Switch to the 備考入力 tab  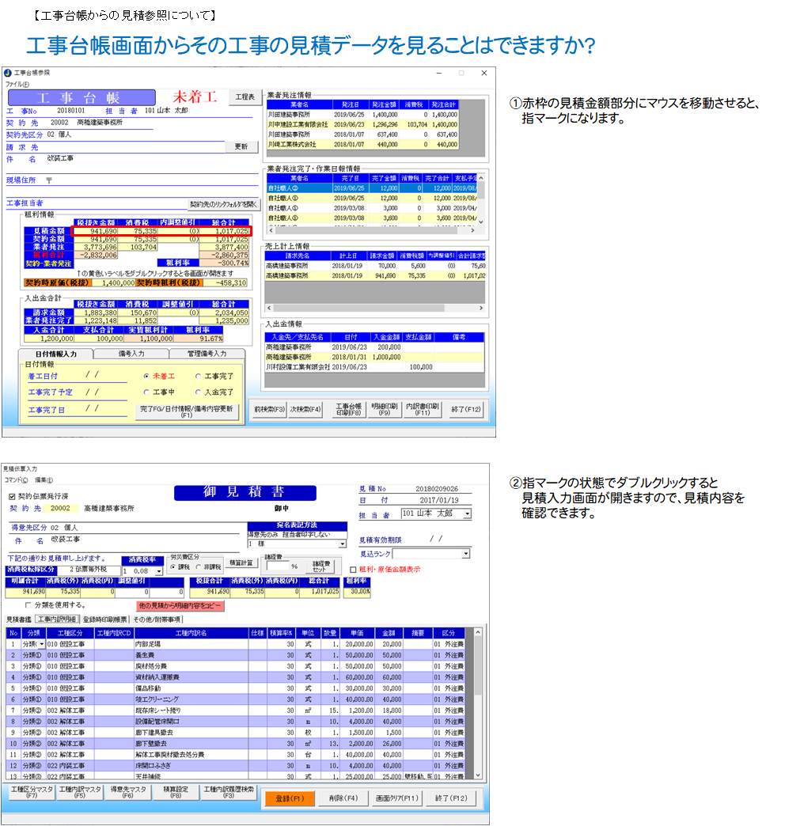click(131, 354)
